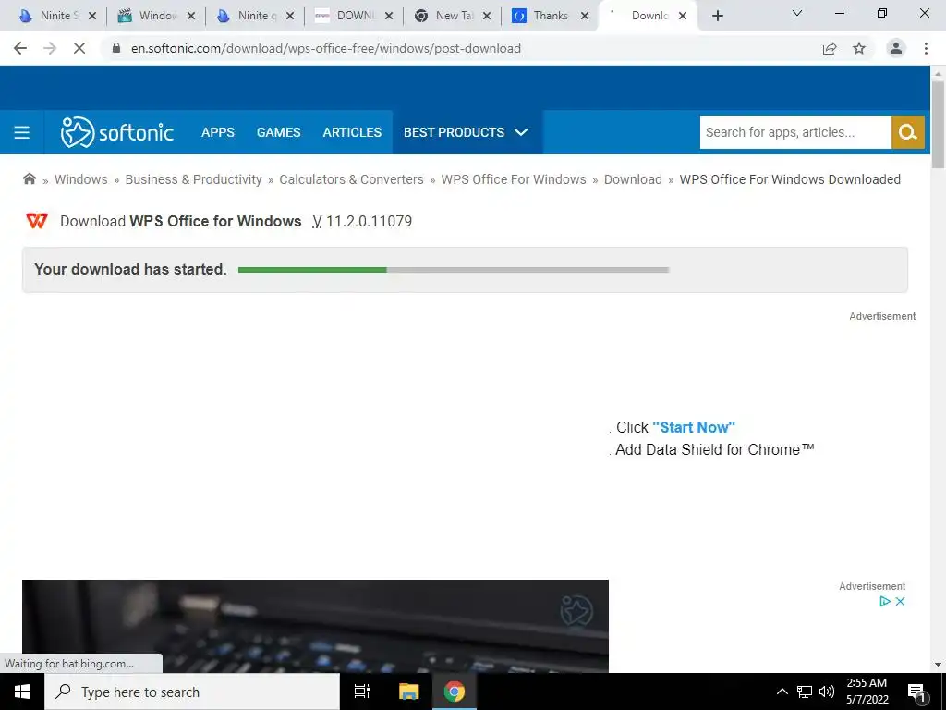Image resolution: width=946 pixels, height=710 pixels.
Task: Click the "Start Now" ad link
Action: tap(694, 427)
